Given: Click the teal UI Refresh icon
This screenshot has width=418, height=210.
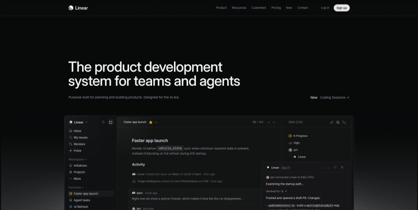Looking at the screenshot, I should 71,207.
